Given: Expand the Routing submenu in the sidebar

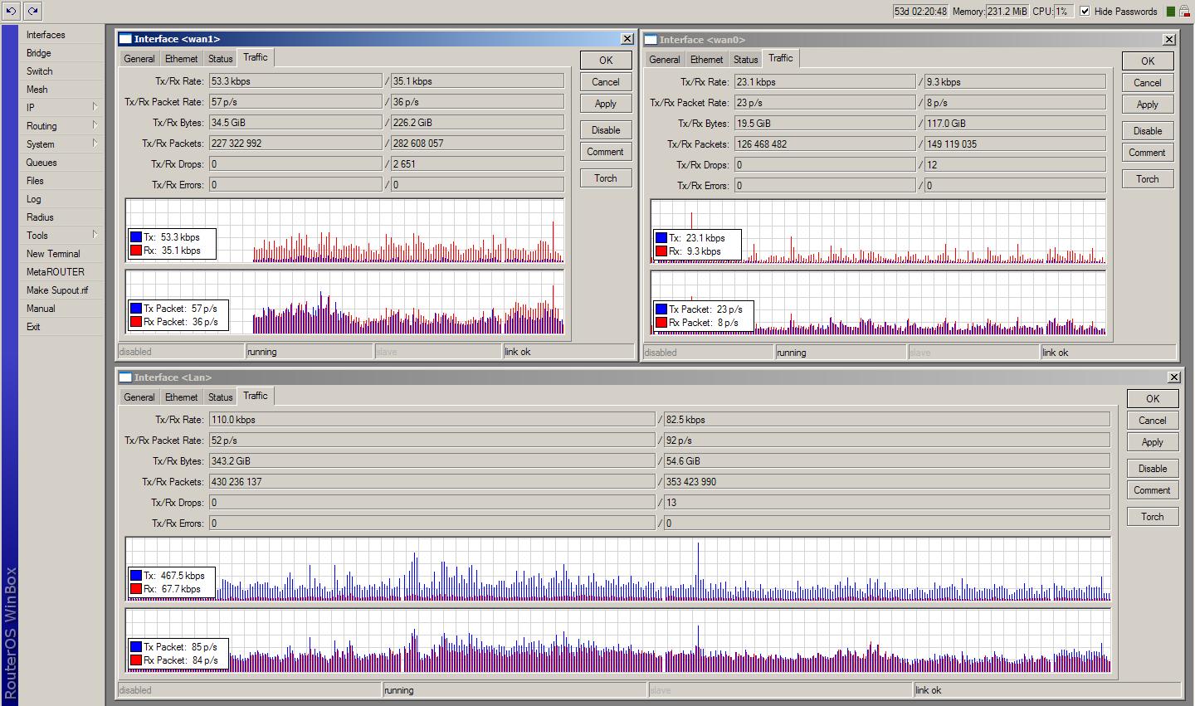Looking at the screenshot, I should click(41, 125).
